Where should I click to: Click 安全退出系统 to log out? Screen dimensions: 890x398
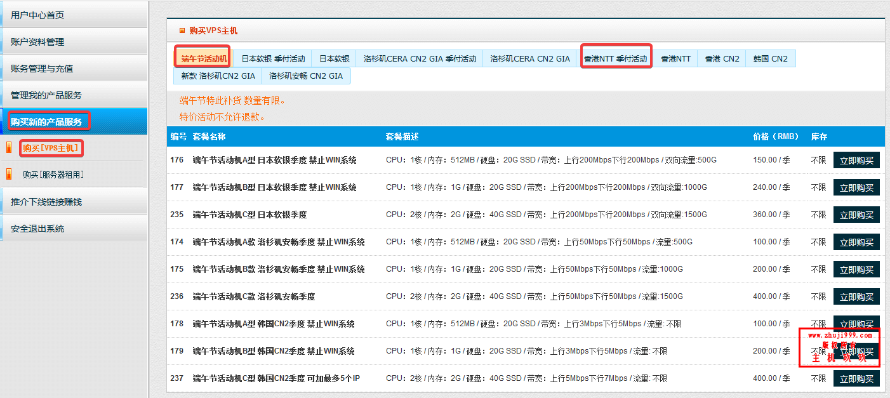click(x=37, y=229)
